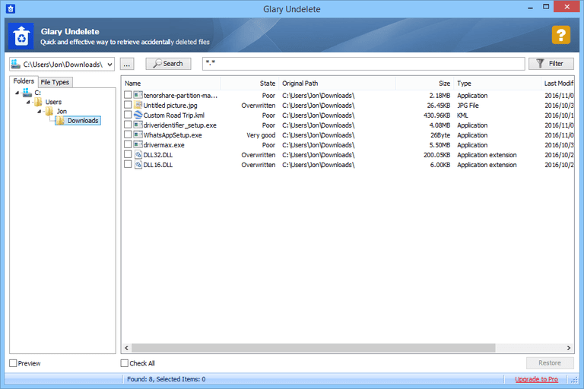Select the Downloads folder label in tree

tap(83, 121)
